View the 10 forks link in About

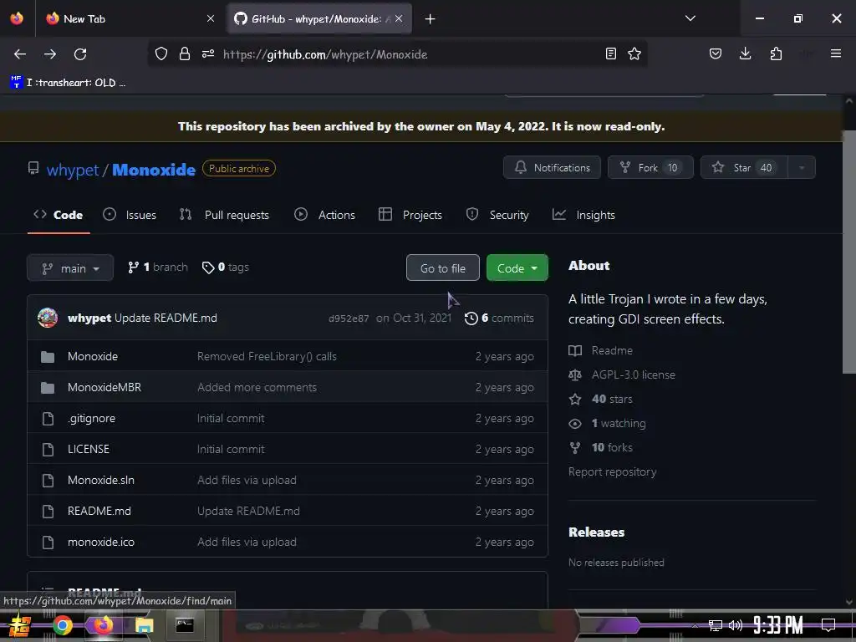[600, 448]
